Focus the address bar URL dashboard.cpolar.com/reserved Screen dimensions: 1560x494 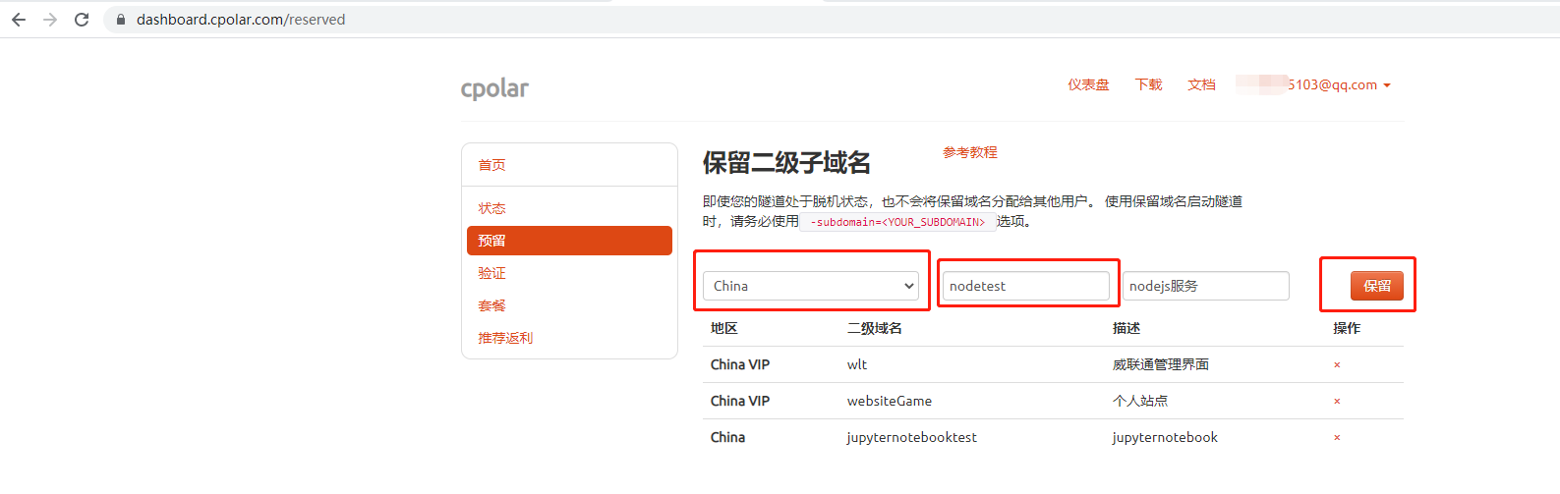tap(241, 20)
